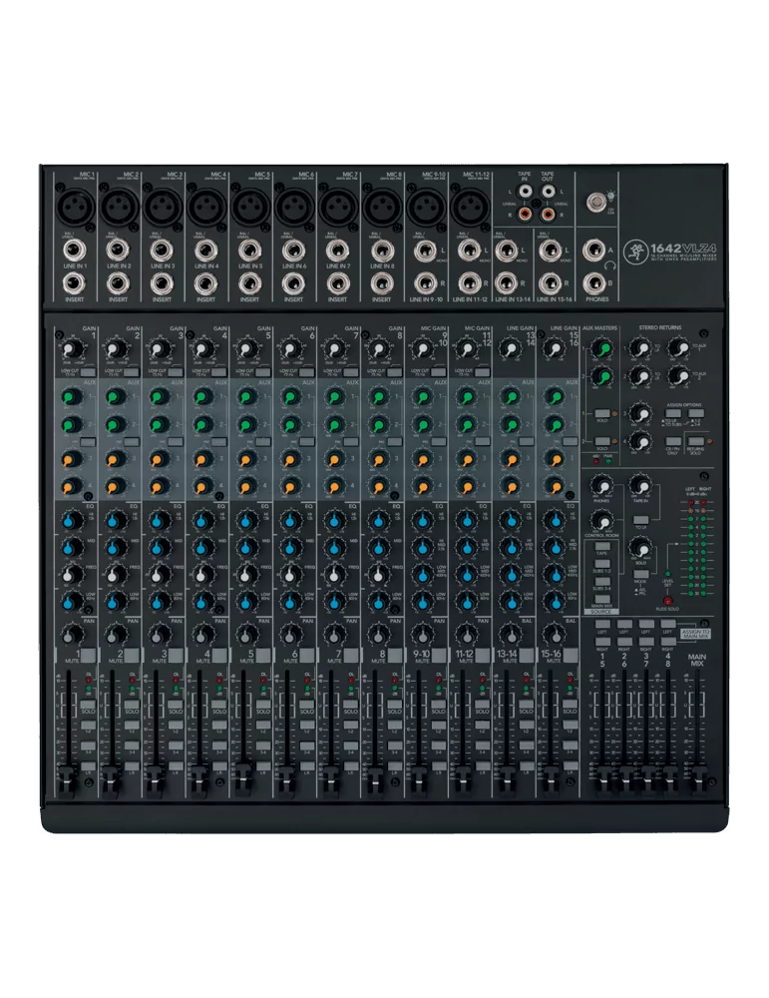Click the LEVEL SET green LED
The image size is (769, 998).
pyautogui.click(x=668, y=573)
